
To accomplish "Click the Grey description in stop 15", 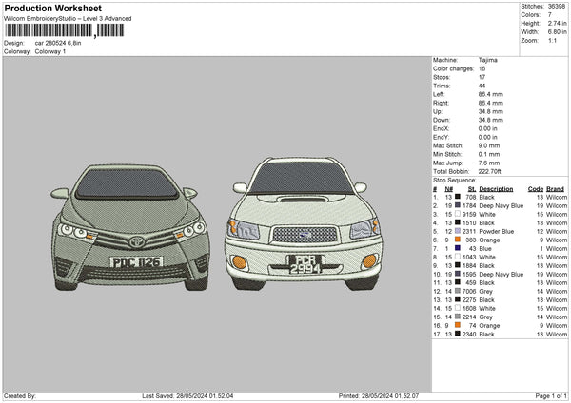I will (x=485, y=317).
